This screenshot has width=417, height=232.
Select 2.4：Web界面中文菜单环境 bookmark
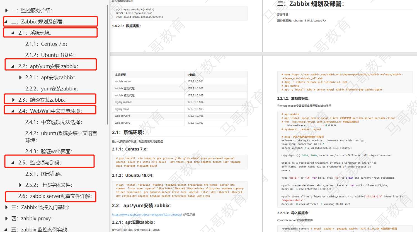coord(50,111)
